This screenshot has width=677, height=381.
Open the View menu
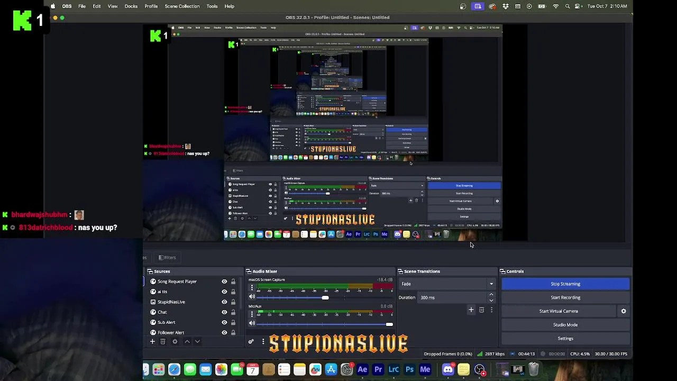(113, 6)
